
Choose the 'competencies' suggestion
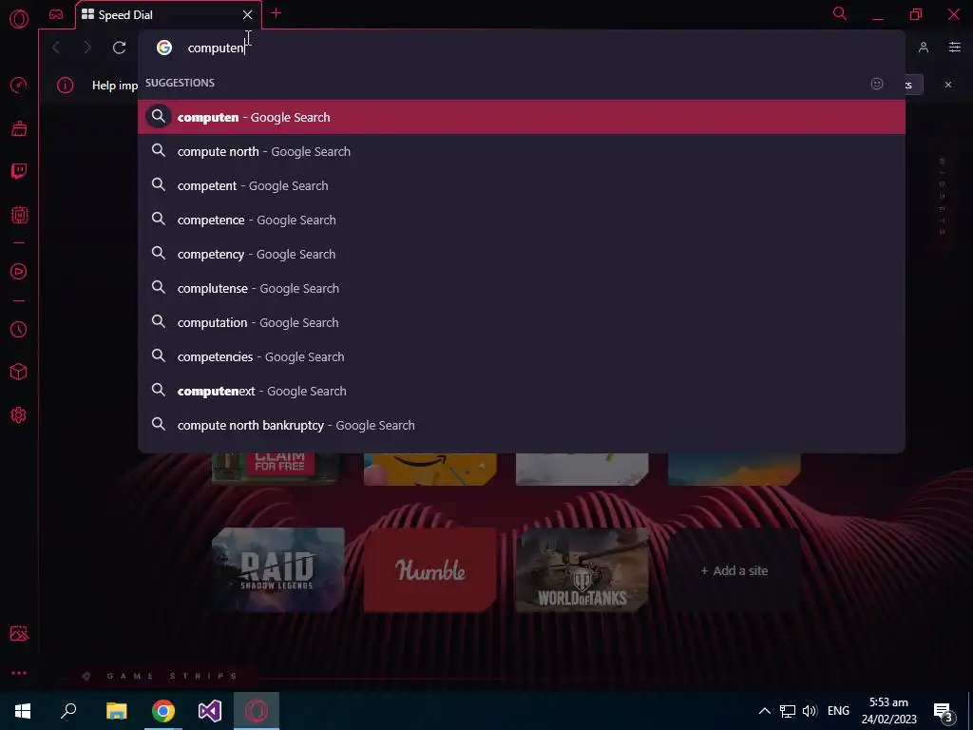tap(522, 356)
